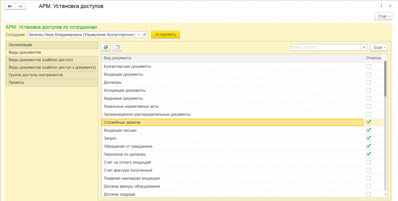Sort by the Вид документа column header
Viewport: 398px width, 201px height.
(x=232, y=58)
